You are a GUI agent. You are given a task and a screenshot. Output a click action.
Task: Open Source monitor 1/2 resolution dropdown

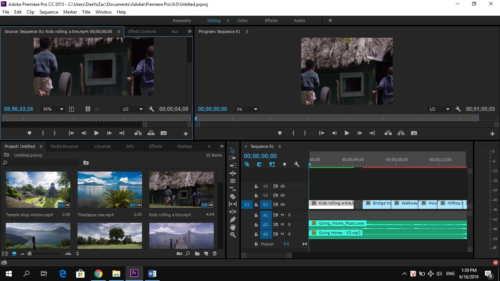[x=133, y=109]
